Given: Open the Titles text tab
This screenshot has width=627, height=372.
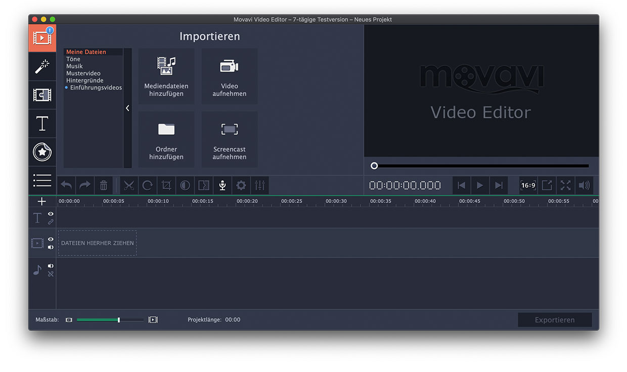Looking at the screenshot, I should [42, 123].
